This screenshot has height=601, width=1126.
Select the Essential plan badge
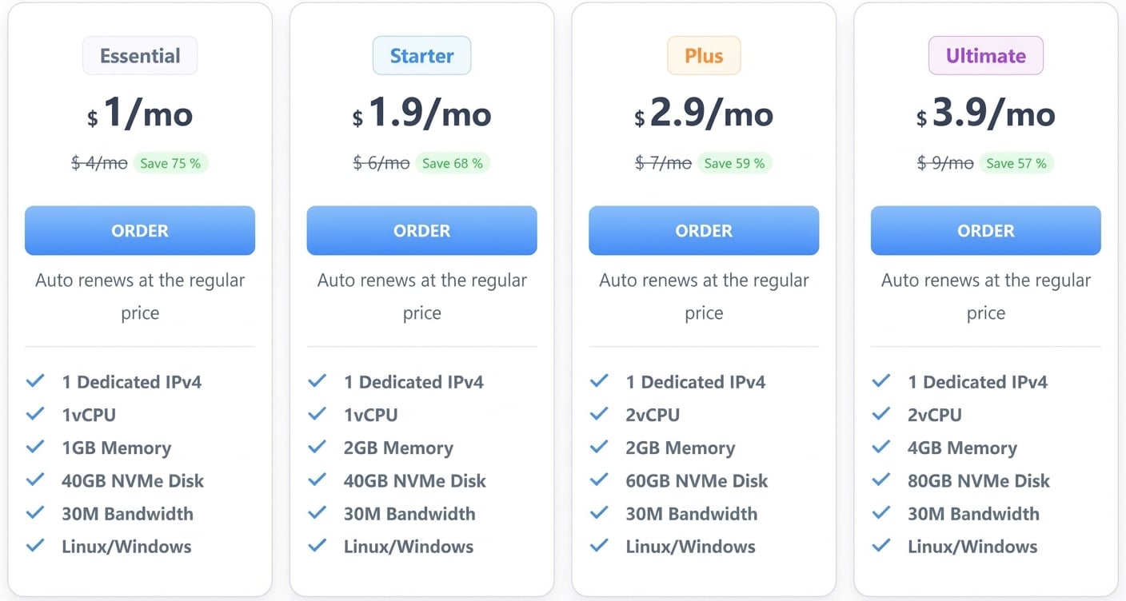[x=139, y=55]
